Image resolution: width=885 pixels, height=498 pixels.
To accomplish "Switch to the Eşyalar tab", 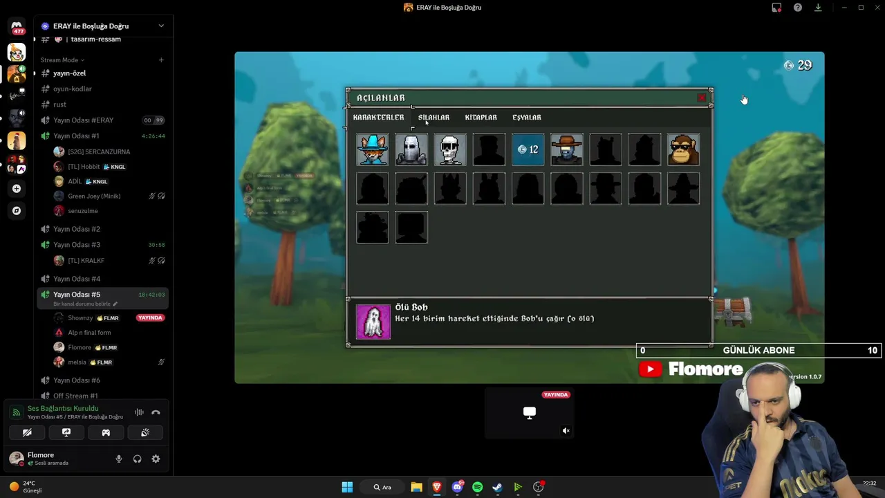I will (x=527, y=118).
